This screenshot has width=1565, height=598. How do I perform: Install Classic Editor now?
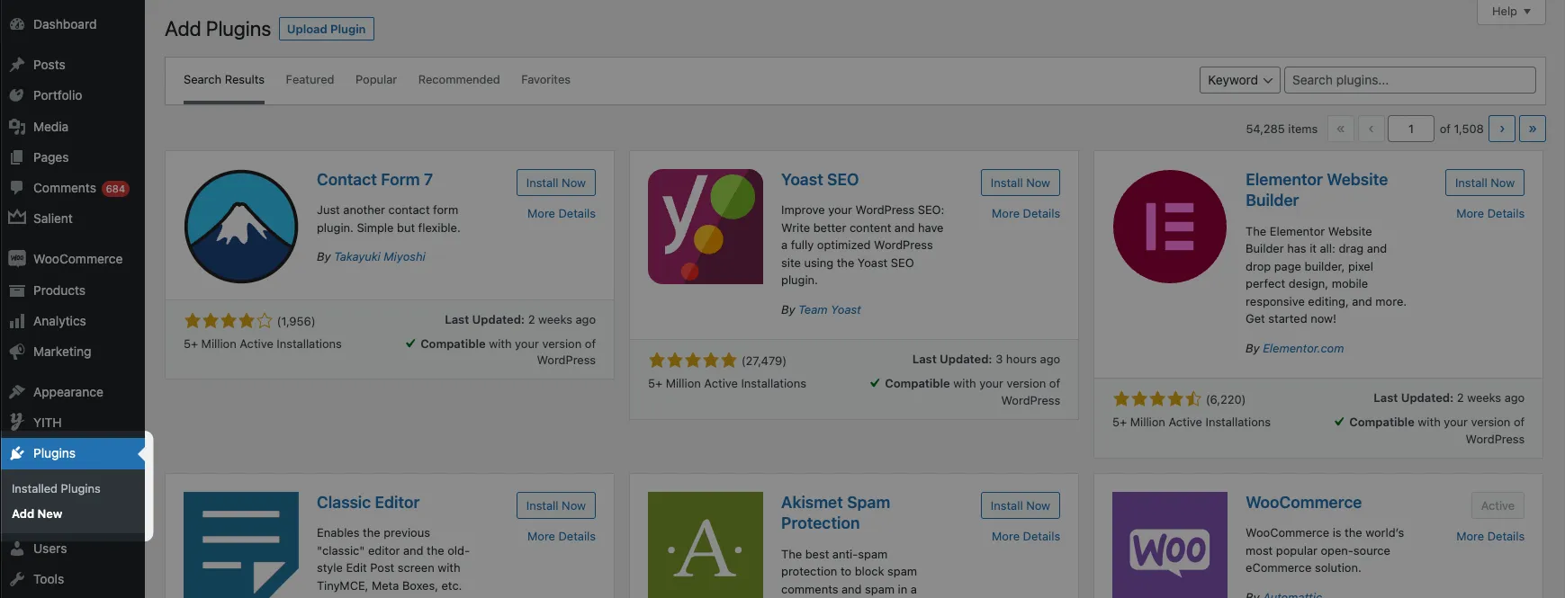(556, 505)
